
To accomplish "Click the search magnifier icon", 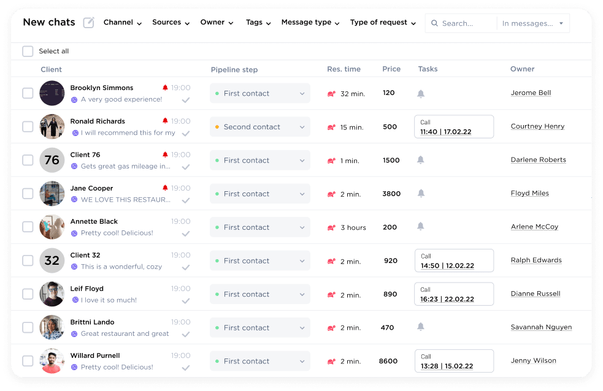I will (434, 23).
